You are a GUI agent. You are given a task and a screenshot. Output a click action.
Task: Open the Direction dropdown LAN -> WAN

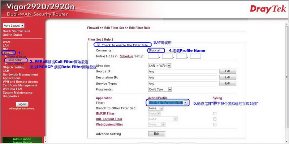pyautogui.click(x=160, y=66)
